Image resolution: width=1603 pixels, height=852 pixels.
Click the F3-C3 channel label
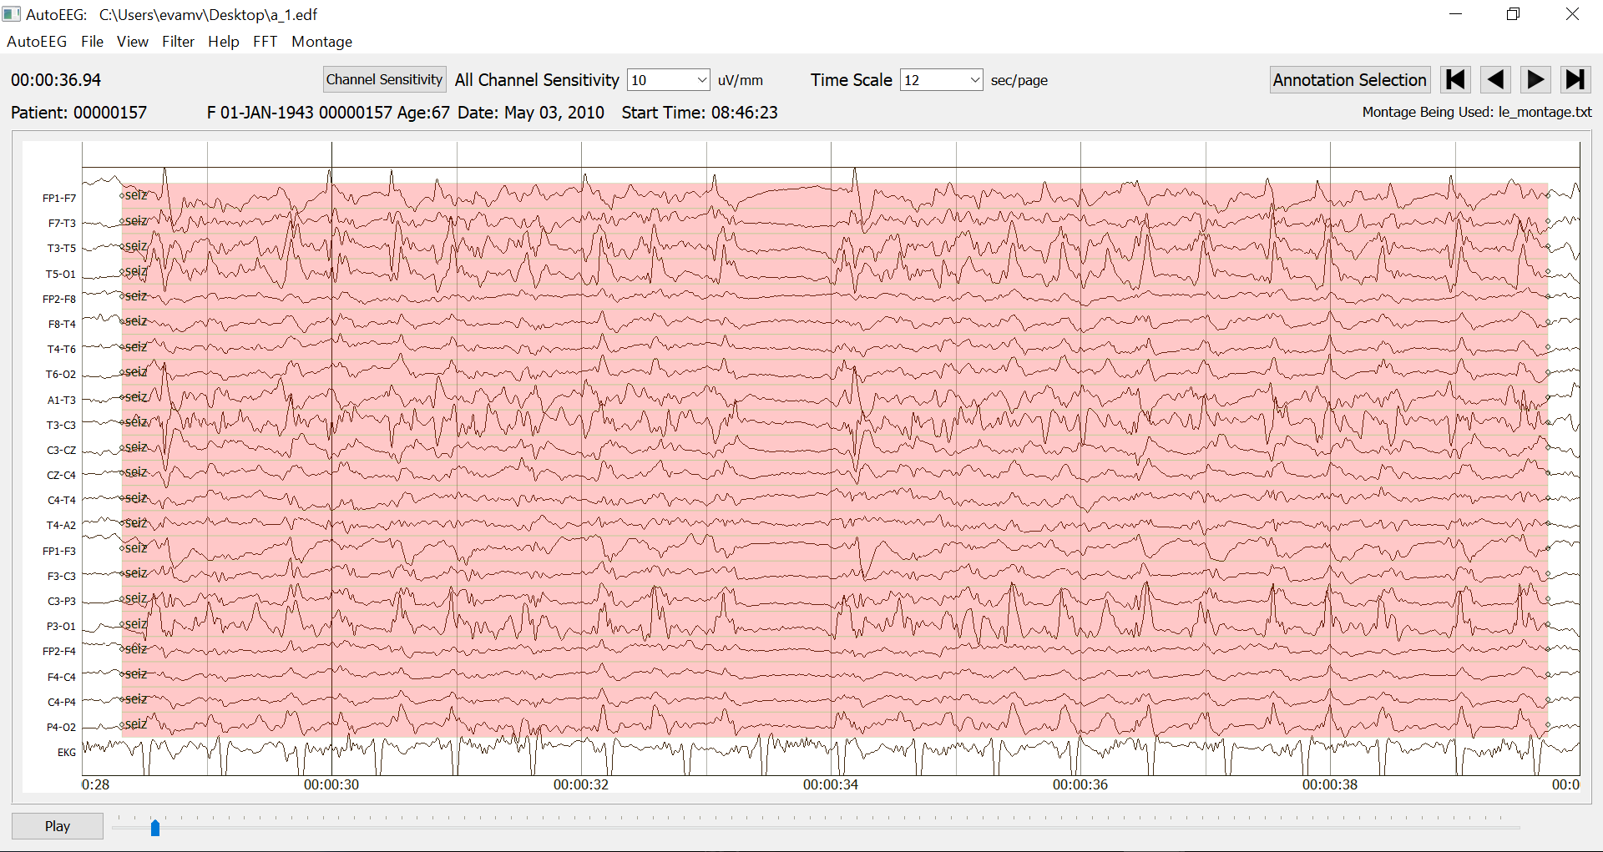62,577
